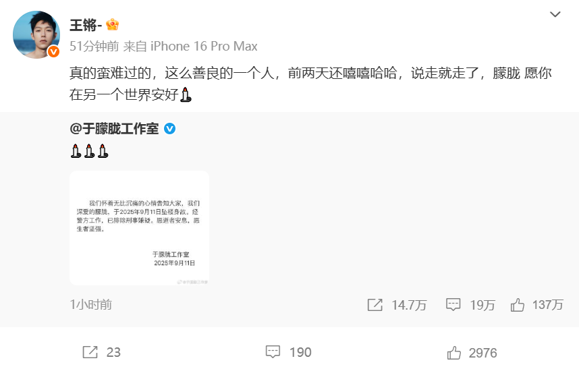Open the studio announcement image thumbnail
This screenshot has height=369, width=579.
point(139,228)
